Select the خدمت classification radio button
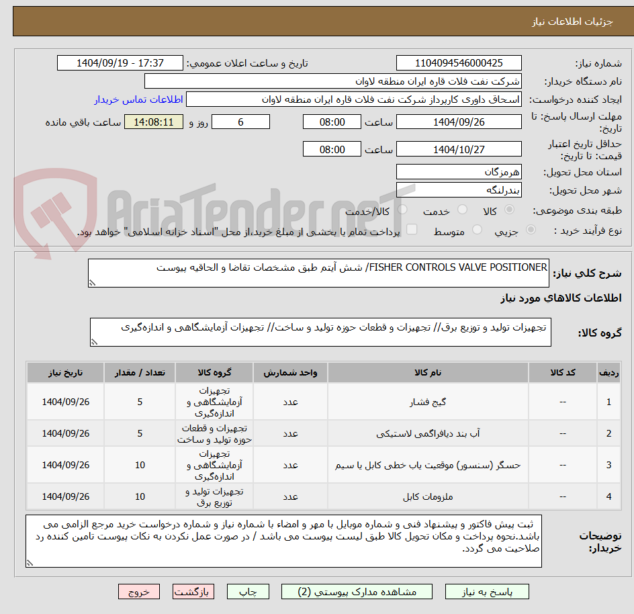634x614 pixels. coord(461,210)
